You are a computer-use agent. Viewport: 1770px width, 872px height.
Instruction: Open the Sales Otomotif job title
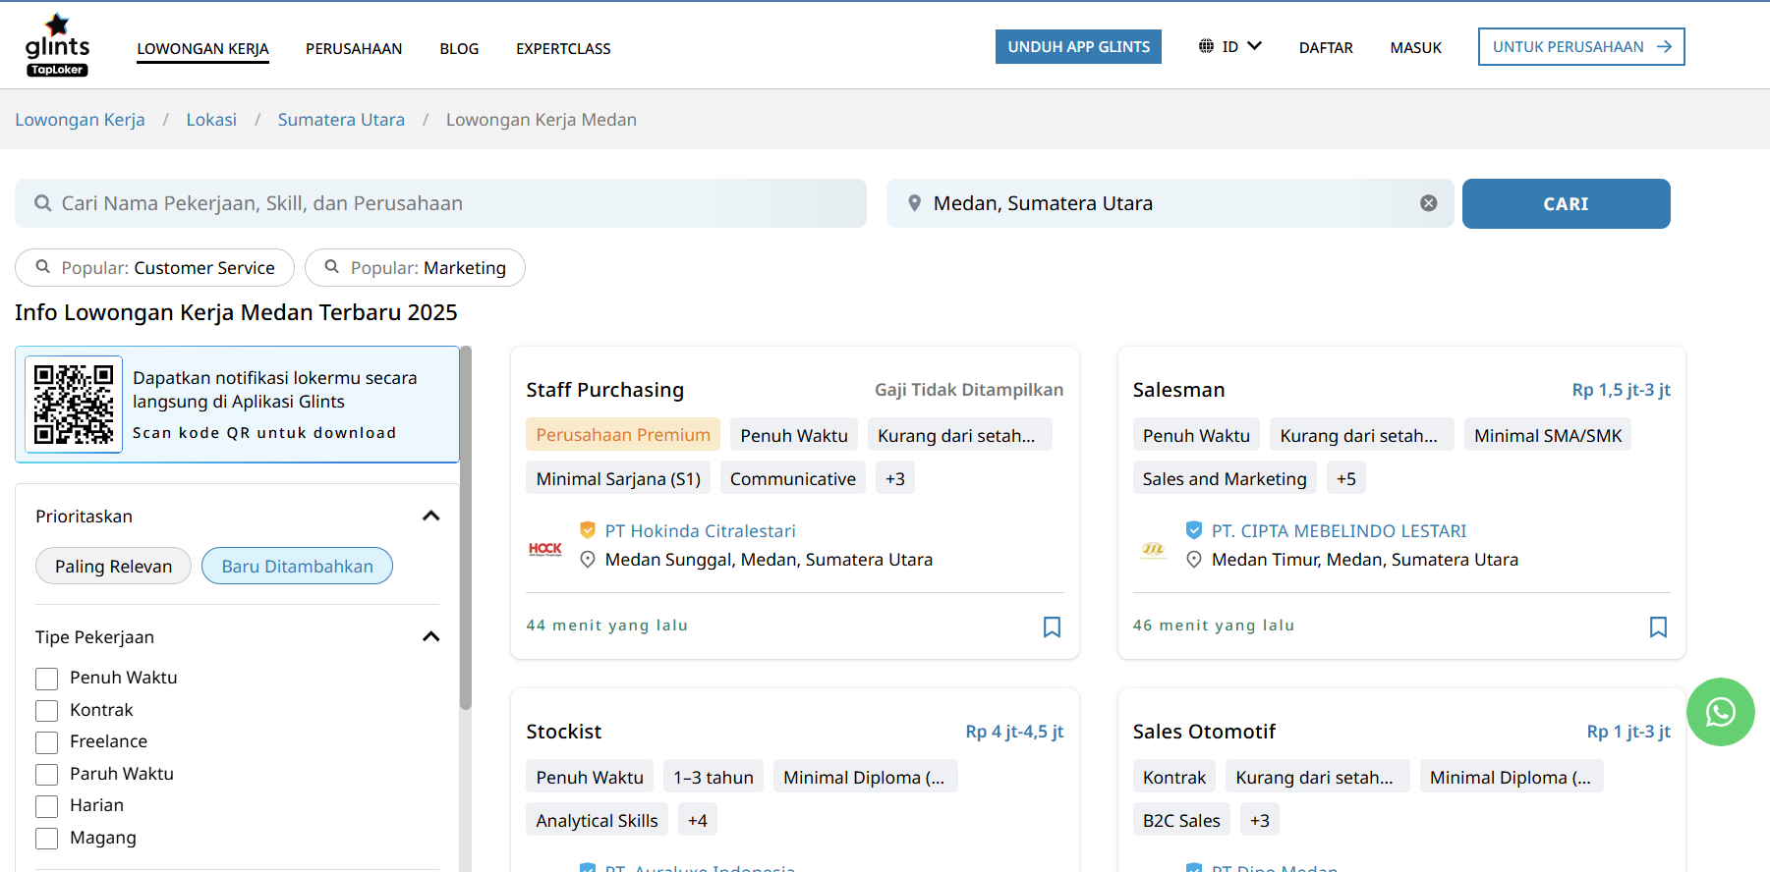point(1204,732)
